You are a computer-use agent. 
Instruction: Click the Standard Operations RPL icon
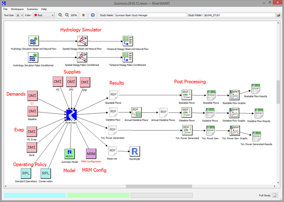point(26,173)
